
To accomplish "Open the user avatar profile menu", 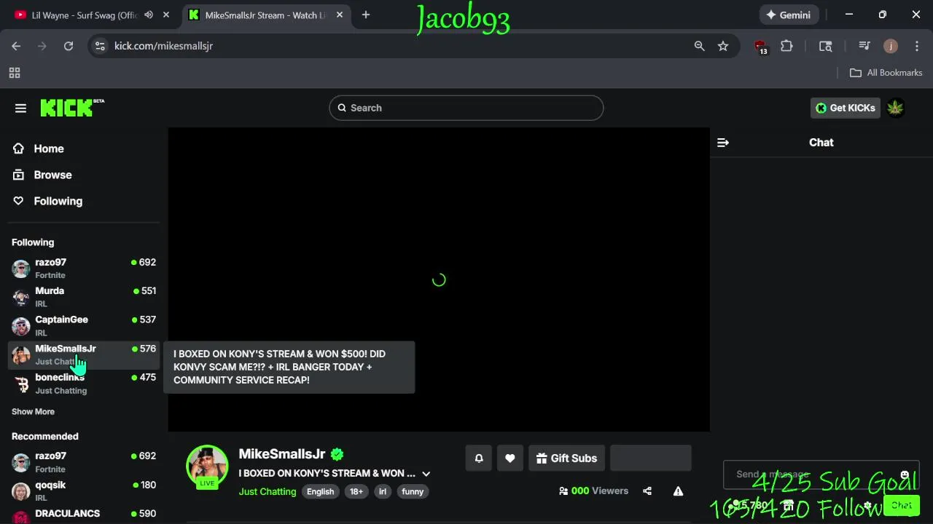I will [x=895, y=108].
